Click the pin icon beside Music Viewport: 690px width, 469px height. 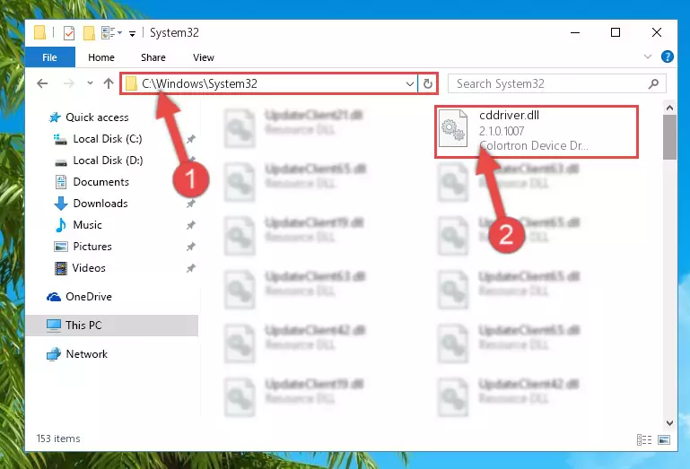pyautogui.click(x=190, y=226)
